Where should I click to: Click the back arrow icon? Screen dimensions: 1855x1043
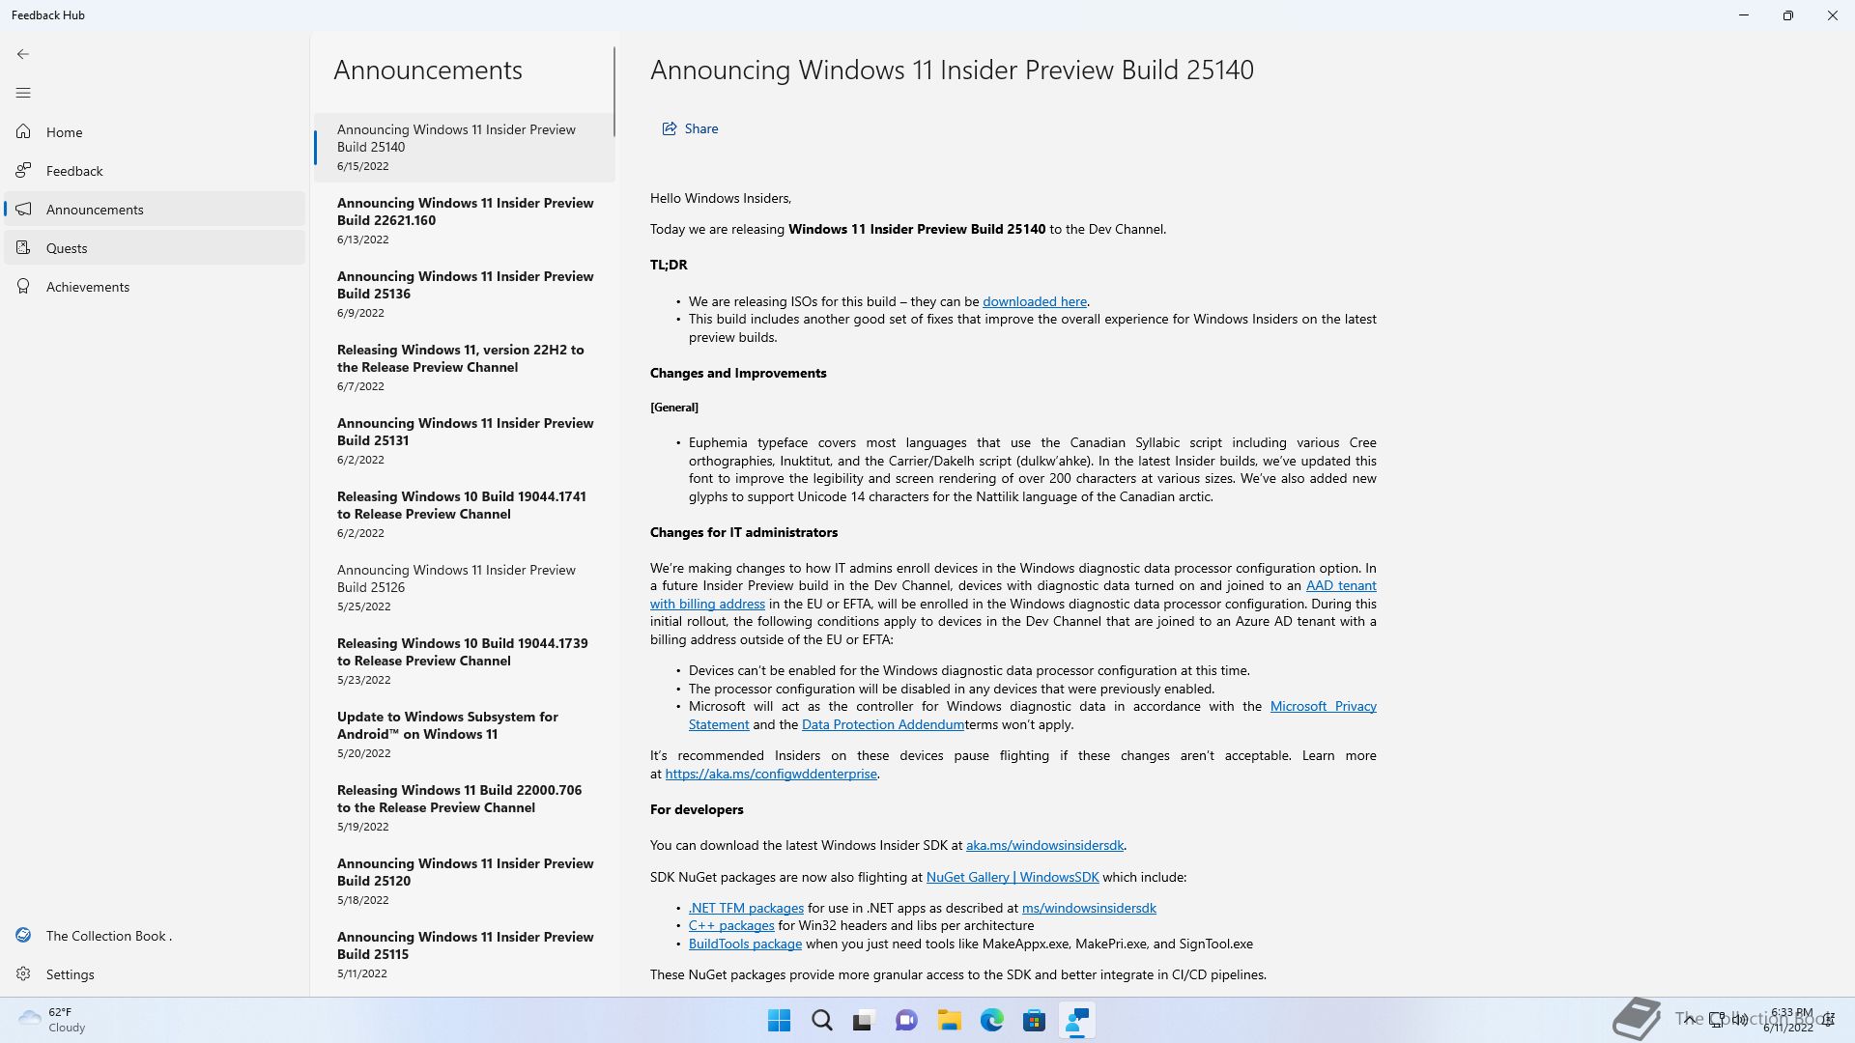(23, 54)
